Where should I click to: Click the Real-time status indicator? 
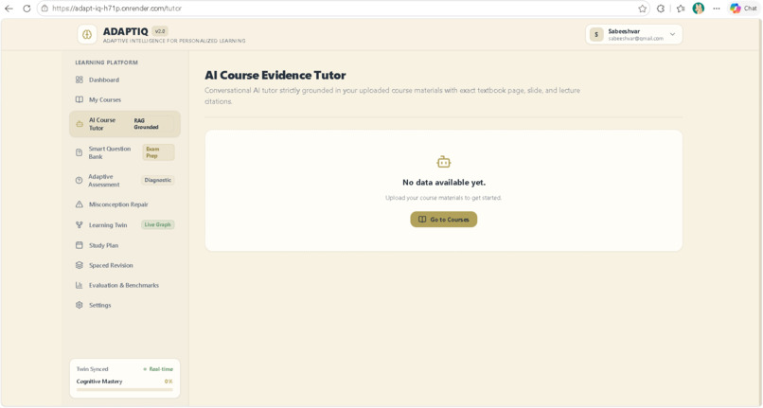(158, 369)
